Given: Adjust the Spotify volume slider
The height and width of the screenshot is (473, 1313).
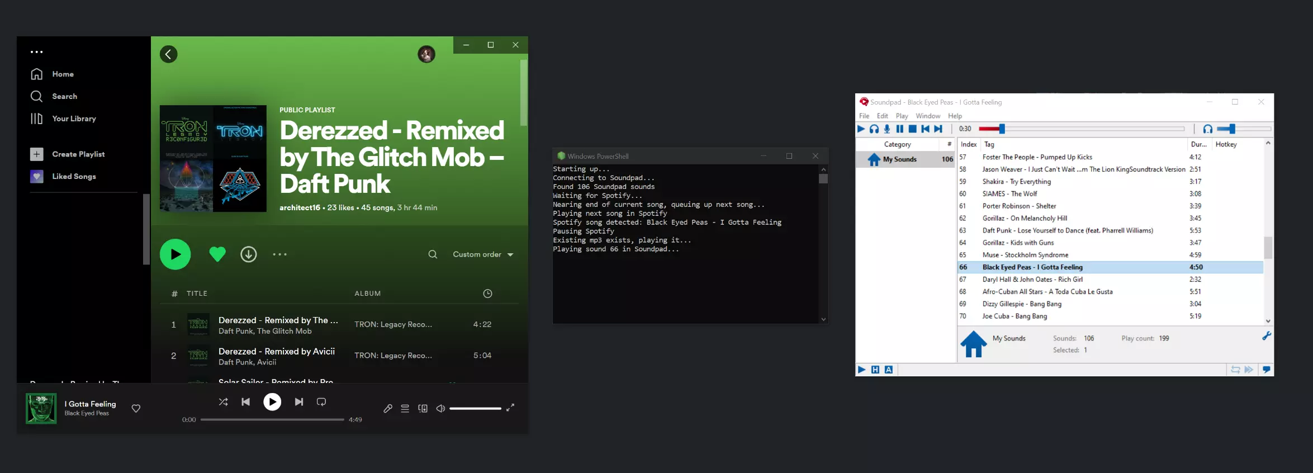Looking at the screenshot, I should pos(475,408).
